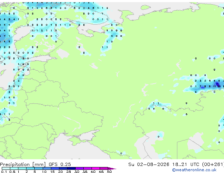Click the legend label "15"
The height and width of the screenshot is (173, 224).
pos(52,172)
